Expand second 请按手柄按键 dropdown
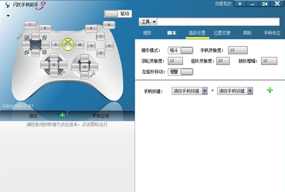285x192 pixels. 250,91
